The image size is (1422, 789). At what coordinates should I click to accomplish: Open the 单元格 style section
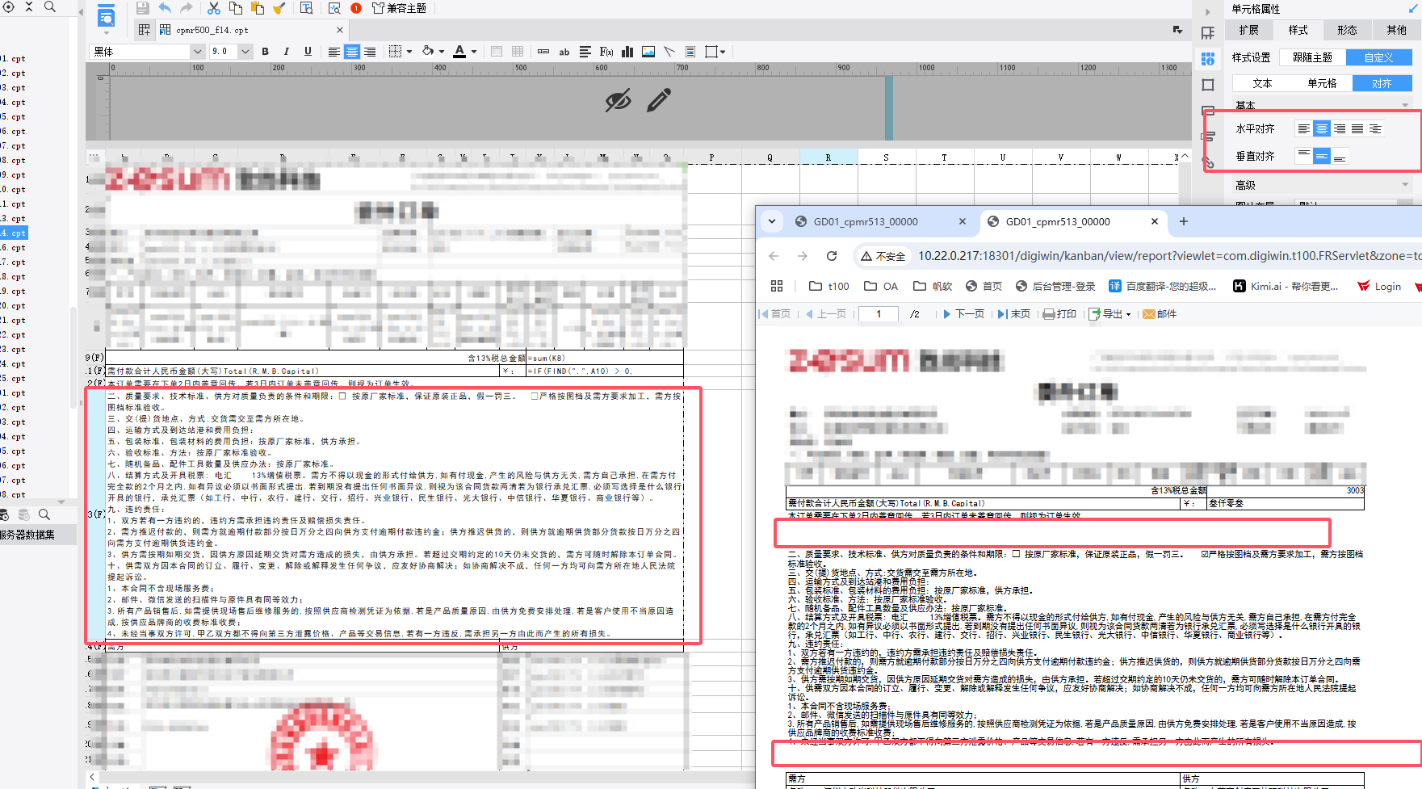tap(1322, 83)
